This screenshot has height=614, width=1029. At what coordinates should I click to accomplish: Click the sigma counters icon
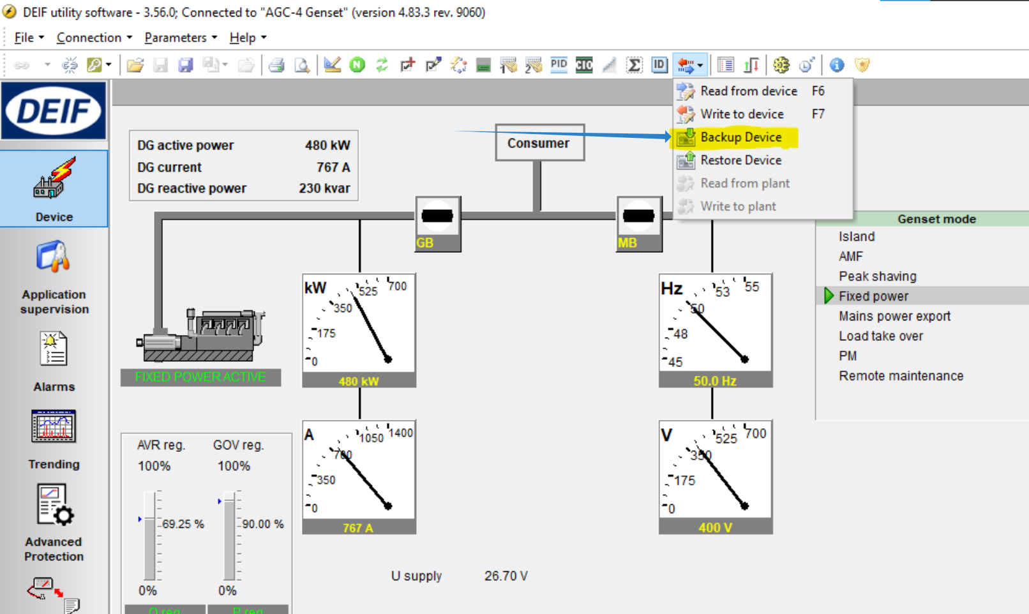click(634, 64)
